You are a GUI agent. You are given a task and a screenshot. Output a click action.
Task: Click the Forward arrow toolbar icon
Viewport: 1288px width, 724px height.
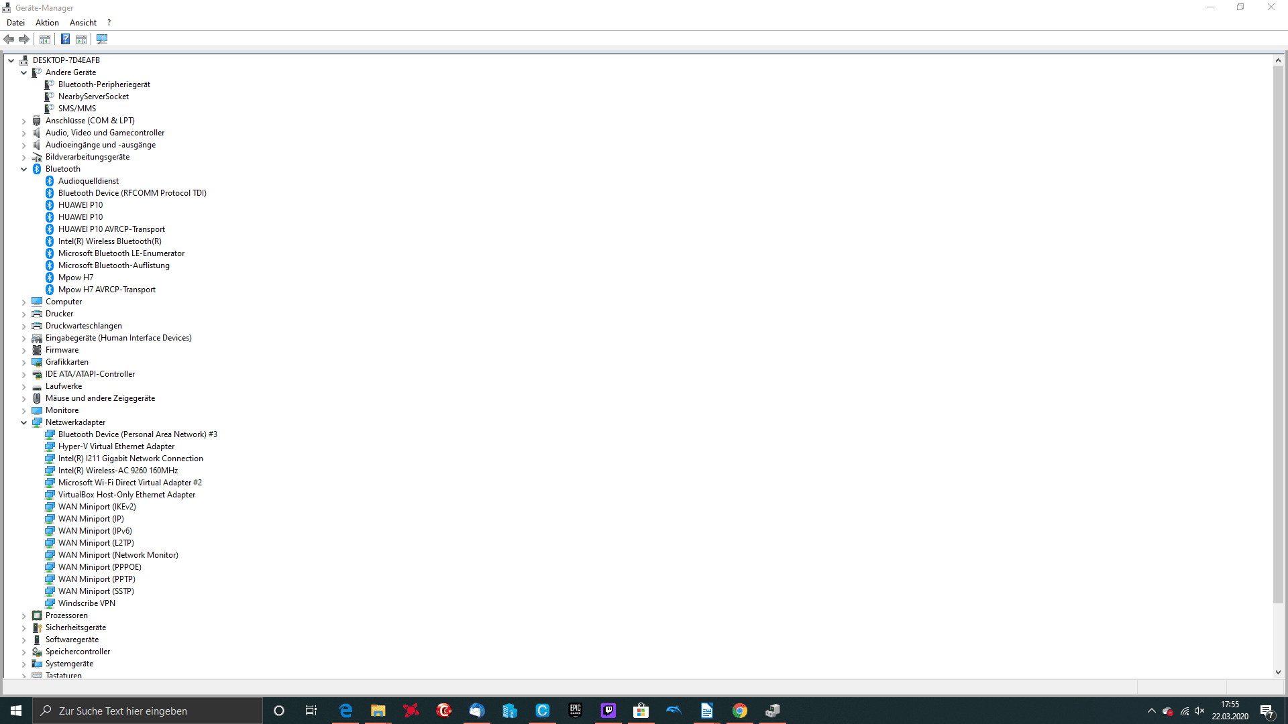(24, 39)
